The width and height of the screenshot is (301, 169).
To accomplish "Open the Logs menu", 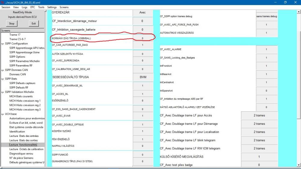I will 25,7.
